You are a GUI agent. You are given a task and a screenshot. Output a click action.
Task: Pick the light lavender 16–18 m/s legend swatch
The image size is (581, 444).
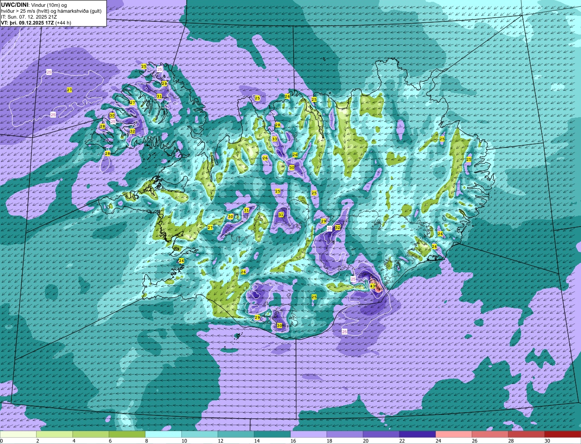(x=309, y=434)
